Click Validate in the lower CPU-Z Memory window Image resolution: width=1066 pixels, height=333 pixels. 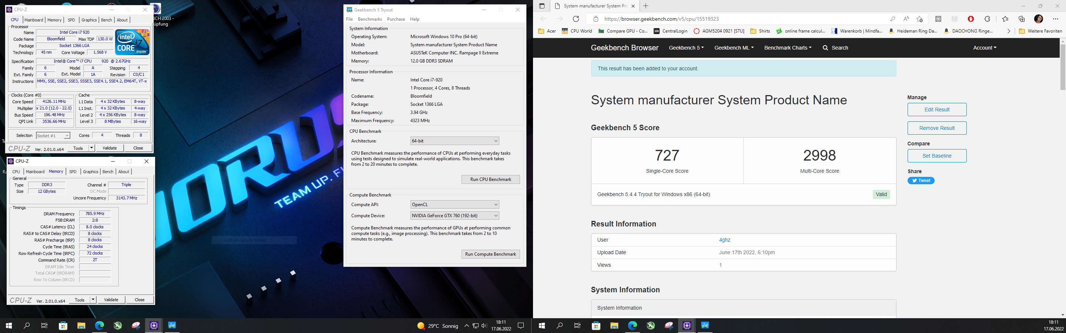click(x=111, y=300)
